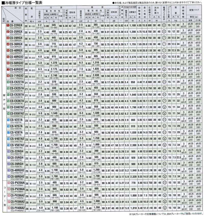Click the pink number 25 badge beside CS-PV256A

9,183
